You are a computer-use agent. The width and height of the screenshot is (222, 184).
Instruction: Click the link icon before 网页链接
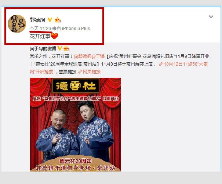[80, 72]
